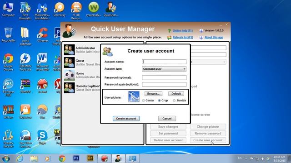Click the info icon beside Version 1.0.0.0

point(201,31)
